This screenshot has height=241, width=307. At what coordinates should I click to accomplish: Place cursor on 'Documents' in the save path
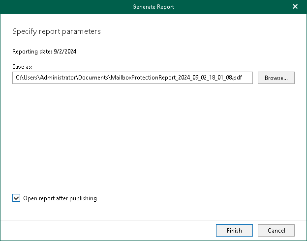click(93, 78)
